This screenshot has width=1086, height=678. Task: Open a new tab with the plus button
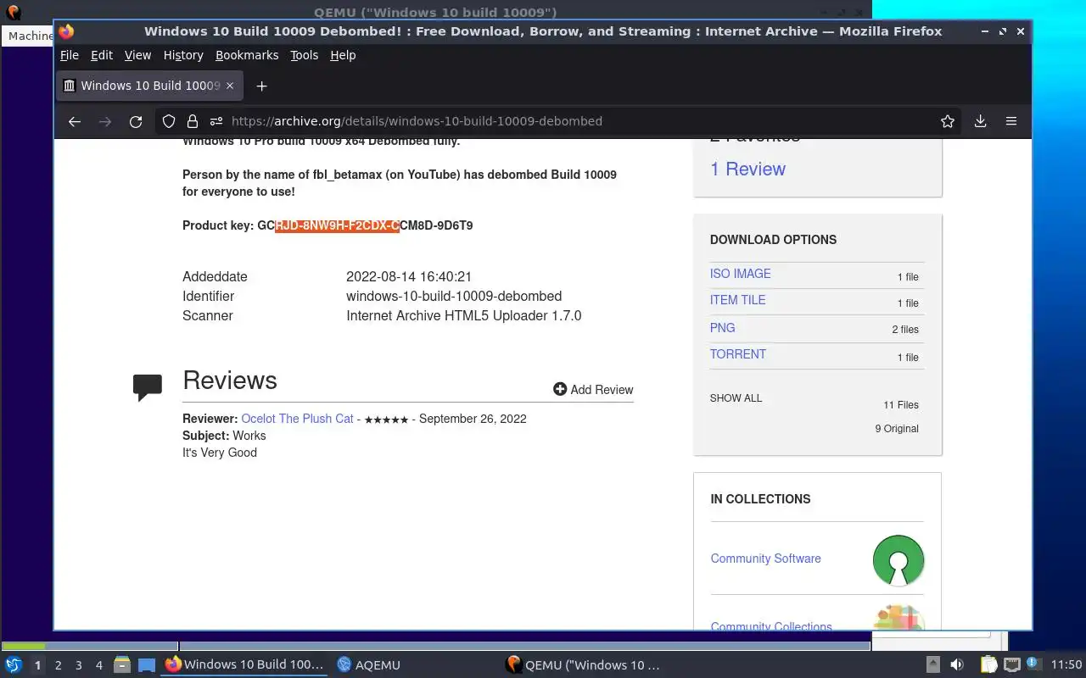(x=261, y=86)
